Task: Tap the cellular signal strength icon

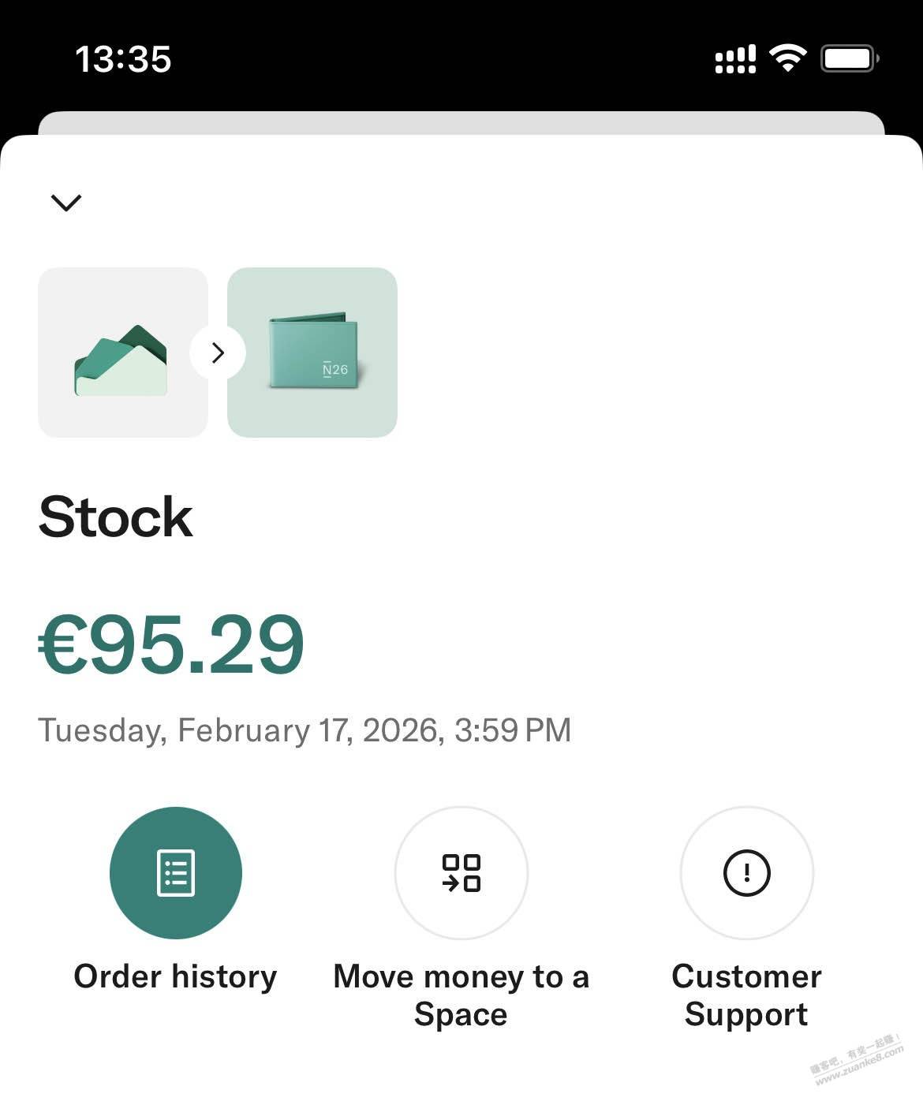Action: pyautogui.click(x=735, y=59)
